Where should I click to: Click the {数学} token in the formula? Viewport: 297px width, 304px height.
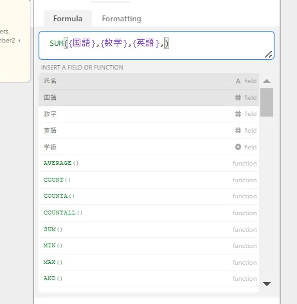(x=114, y=43)
